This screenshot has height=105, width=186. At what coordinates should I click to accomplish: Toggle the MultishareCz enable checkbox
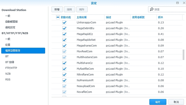click(x=64, y=63)
